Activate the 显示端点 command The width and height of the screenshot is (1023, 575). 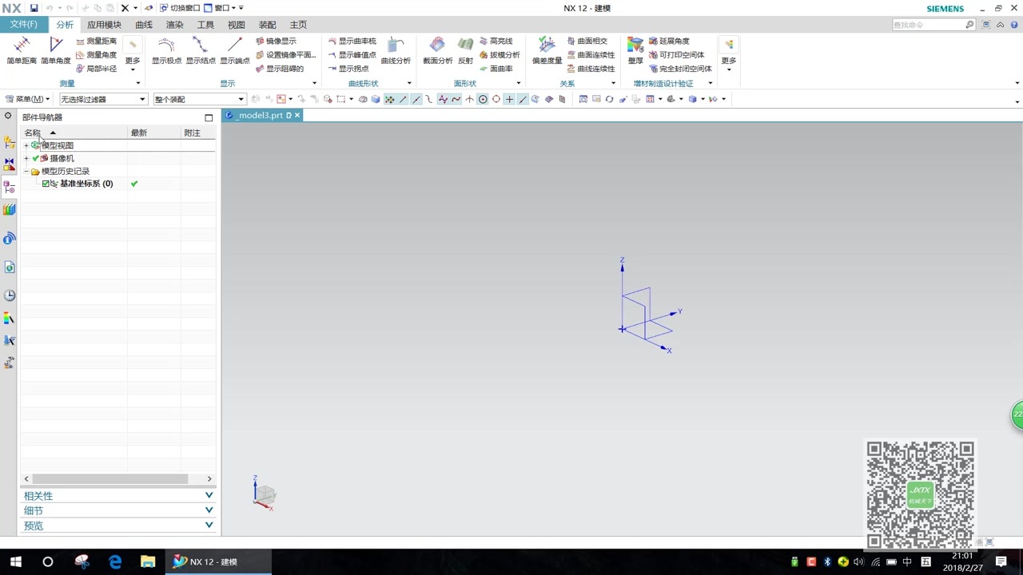235,50
